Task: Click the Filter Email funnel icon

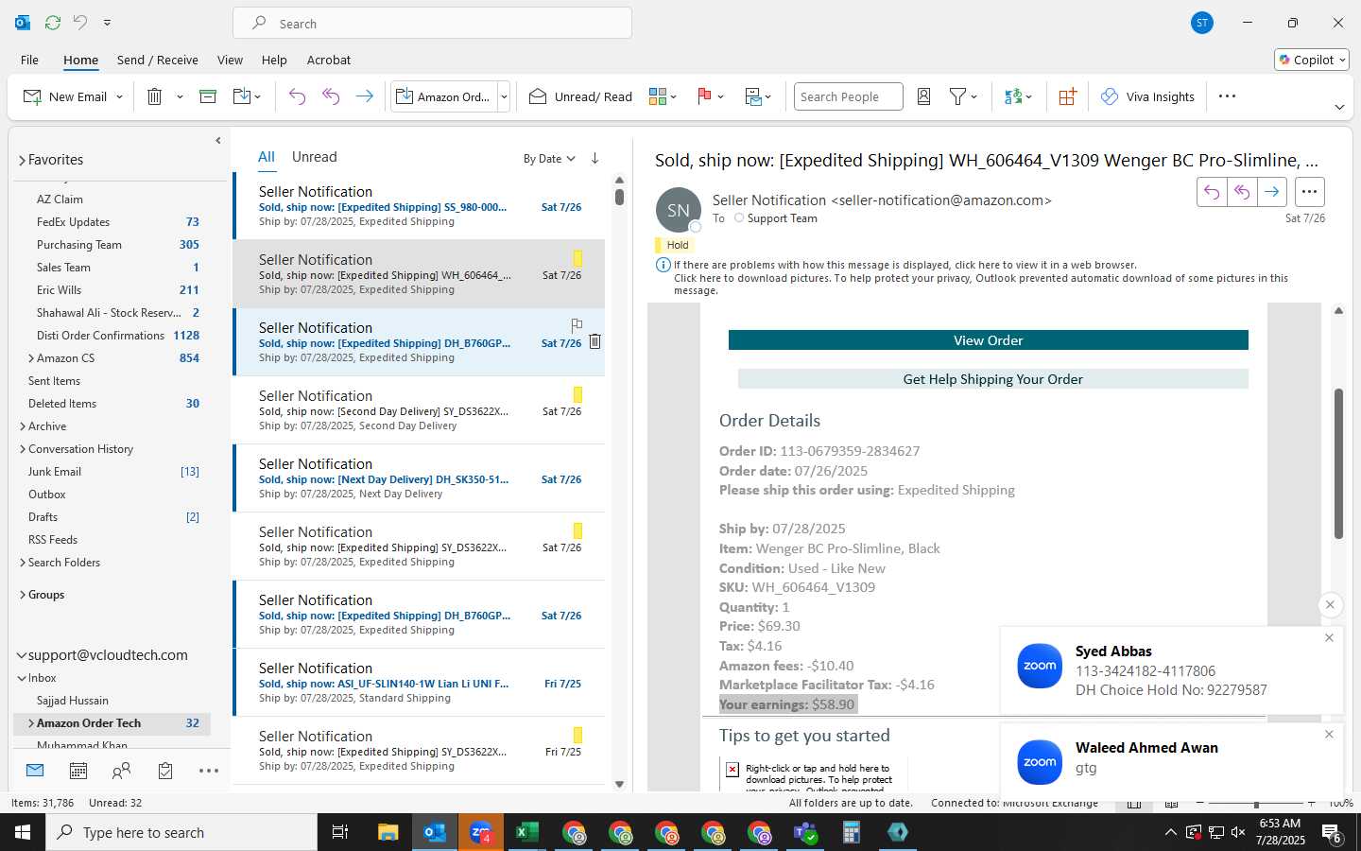Action: [x=957, y=96]
